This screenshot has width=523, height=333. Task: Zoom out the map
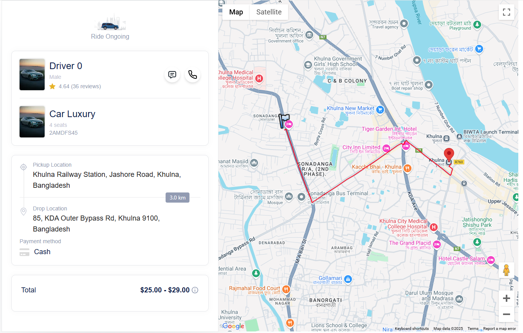tap(506, 314)
